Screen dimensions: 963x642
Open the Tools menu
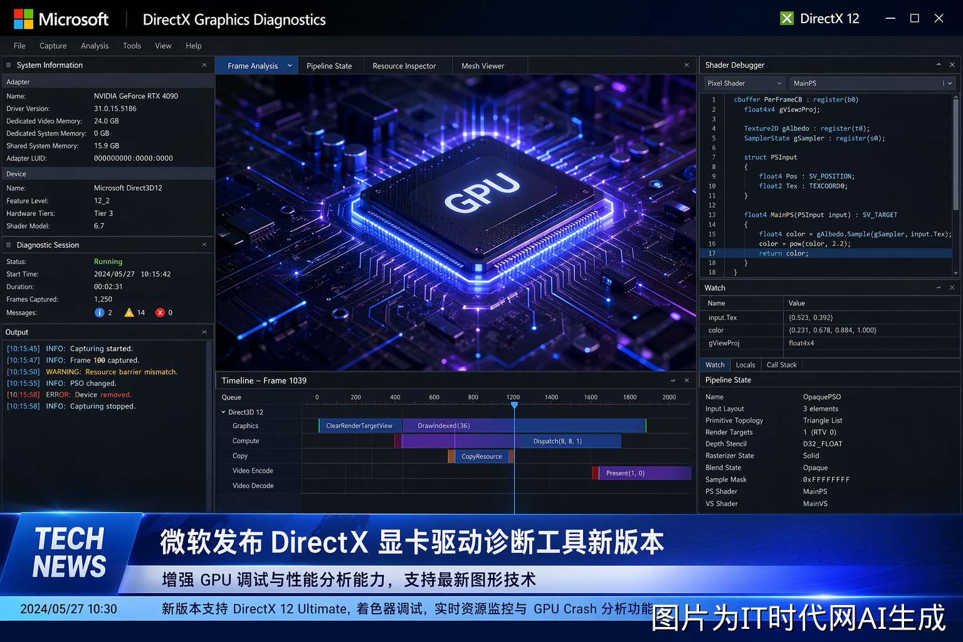tap(132, 46)
